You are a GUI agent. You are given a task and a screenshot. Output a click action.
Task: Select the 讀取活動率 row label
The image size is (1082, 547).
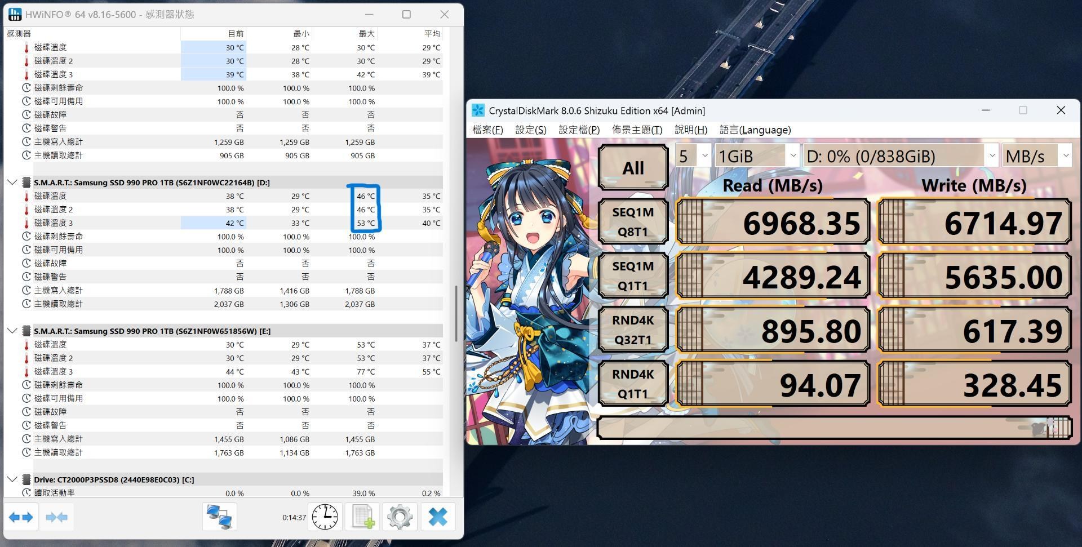pyautogui.click(x=54, y=492)
